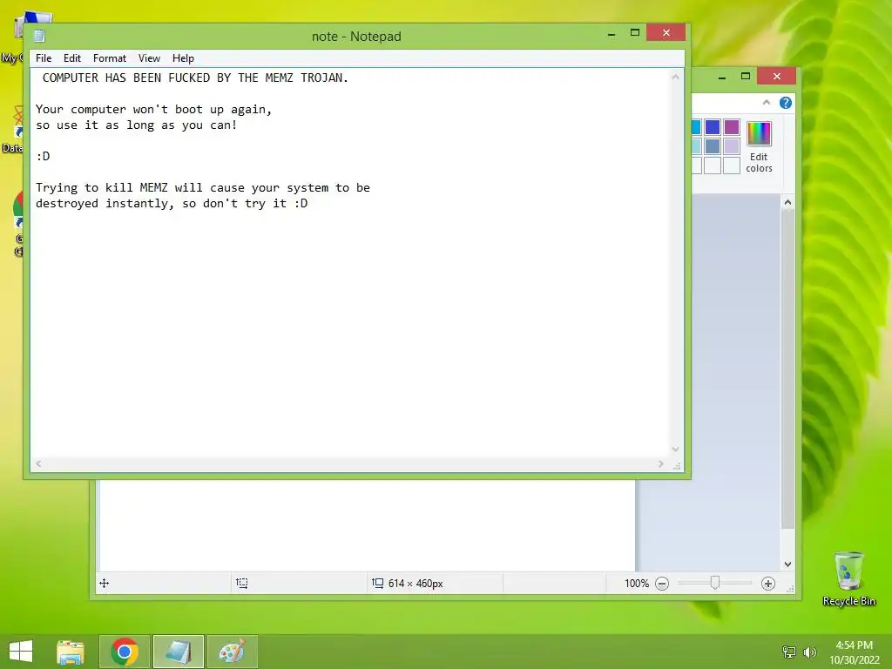The image size is (892, 669).
Task: Click the Notepad horizontal scrollbar right arrow
Action: (x=660, y=464)
